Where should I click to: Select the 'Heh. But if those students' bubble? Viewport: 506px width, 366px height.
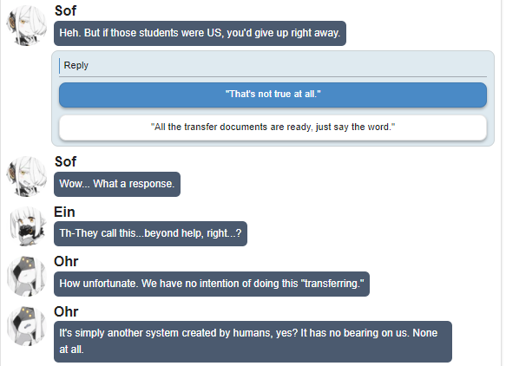[200, 33]
